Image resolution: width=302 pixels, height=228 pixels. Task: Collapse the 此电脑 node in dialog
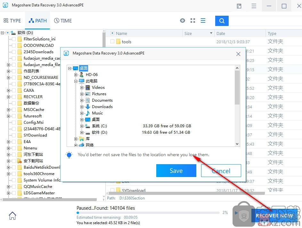coord(76,81)
